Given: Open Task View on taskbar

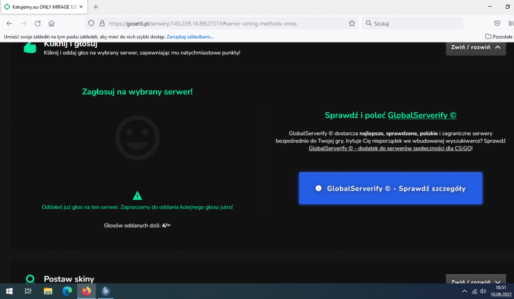Looking at the screenshot, I should click(28, 291).
